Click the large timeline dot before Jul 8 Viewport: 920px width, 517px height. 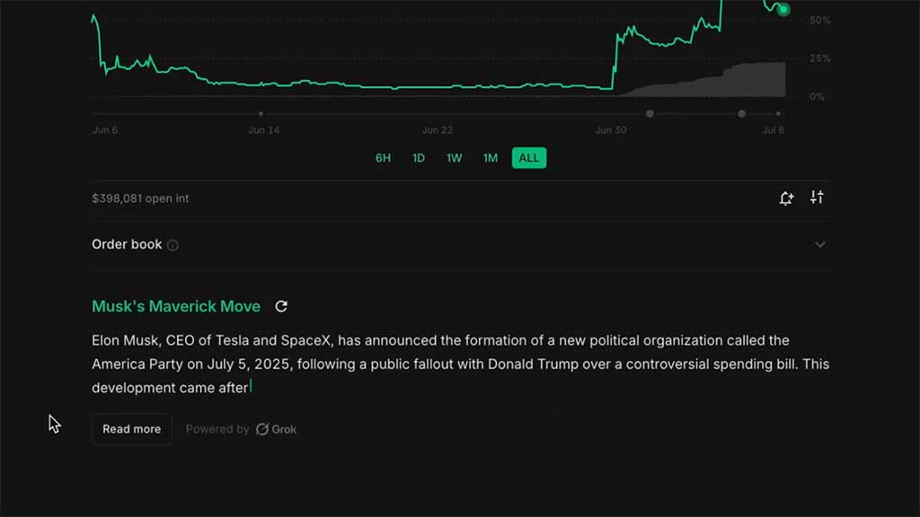pos(741,114)
